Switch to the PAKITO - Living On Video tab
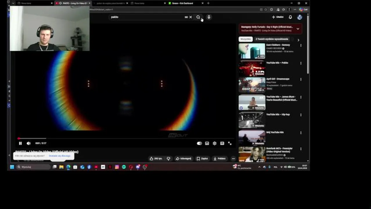 pyautogui.click(x=73, y=3)
